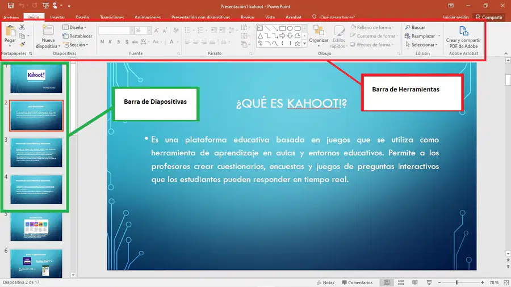The width and height of the screenshot is (511, 287).
Task: Increase list indent level icon
Action: click(x=222, y=30)
